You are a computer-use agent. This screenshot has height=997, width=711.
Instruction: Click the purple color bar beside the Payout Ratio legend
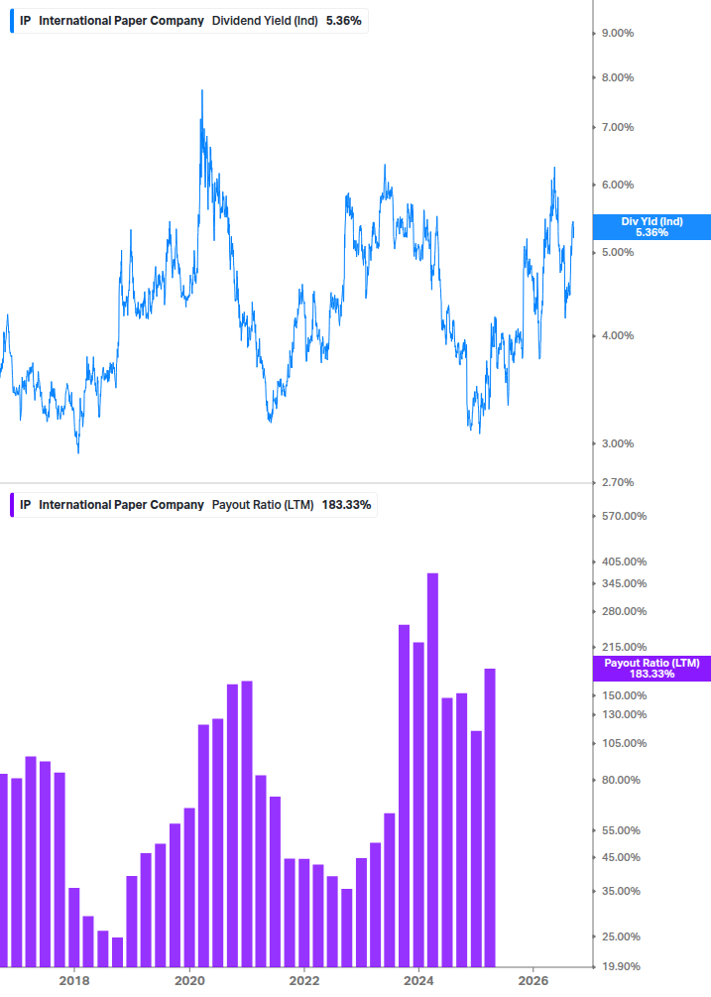click(12, 505)
